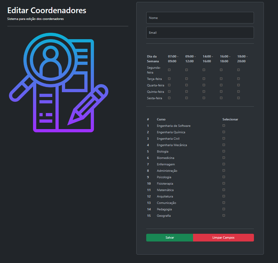Screen dimensions: 278x263
Task: Check Quinta-feira 16:00 - 18:00 slot
Action: tap(221, 91)
